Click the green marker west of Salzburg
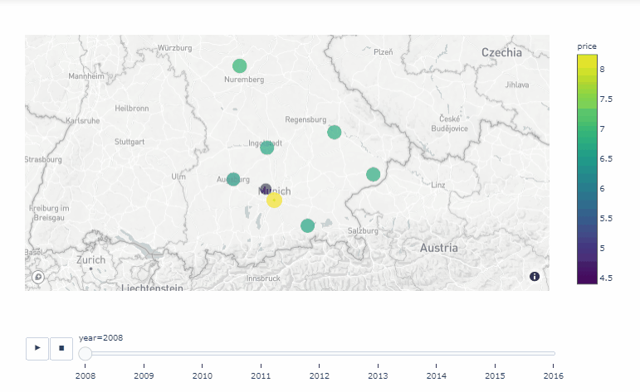This screenshot has height=392, width=640. [307, 225]
